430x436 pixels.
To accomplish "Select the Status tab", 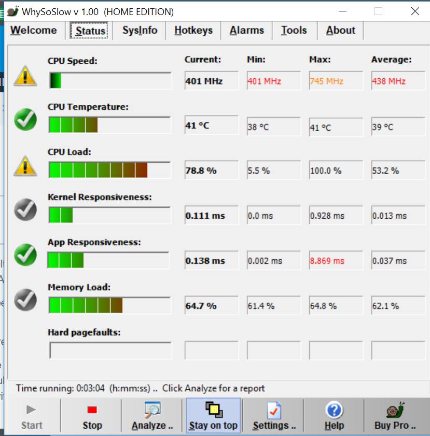I will tap(89, 31).
